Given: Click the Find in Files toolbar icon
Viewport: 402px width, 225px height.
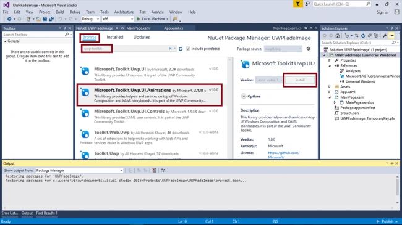Looking at the screenshot, I should 175,19.
